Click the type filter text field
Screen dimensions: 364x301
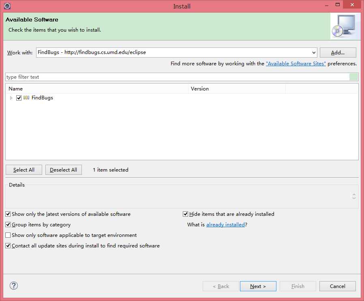coord(177,77)
